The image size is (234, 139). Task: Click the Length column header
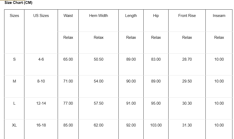tap(131, 16)
